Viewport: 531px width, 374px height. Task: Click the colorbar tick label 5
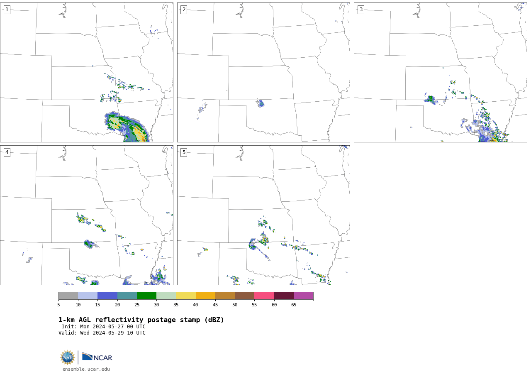click(x=58, y=305)
